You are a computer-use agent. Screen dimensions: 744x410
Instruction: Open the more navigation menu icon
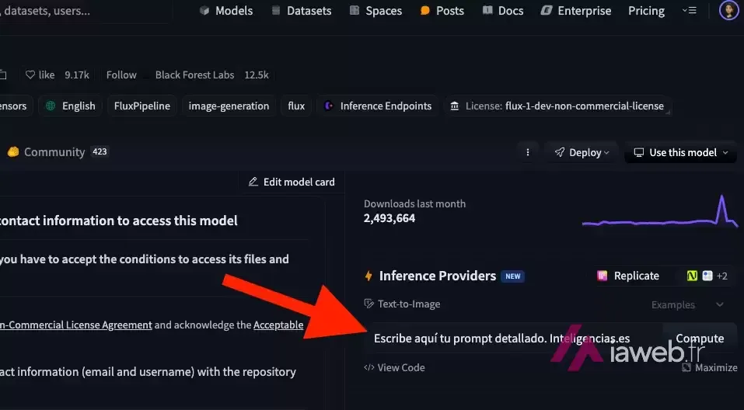click(x=689, y=10)
